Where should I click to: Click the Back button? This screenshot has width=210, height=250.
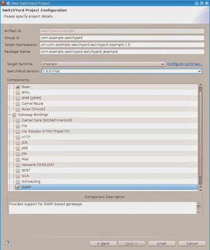(103, 243)
